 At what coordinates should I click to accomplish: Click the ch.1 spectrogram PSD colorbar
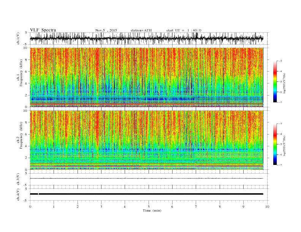point(275,82)
